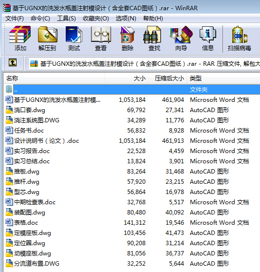Click the WinRAR title bar app icon
Screen dimensions: 260x272
7,8
